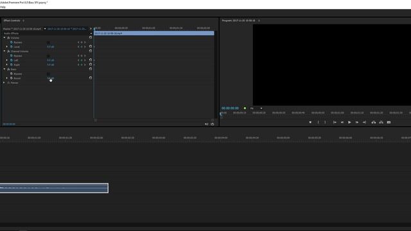
Task: Click the Program monitor timecode field
Action: 230,108
